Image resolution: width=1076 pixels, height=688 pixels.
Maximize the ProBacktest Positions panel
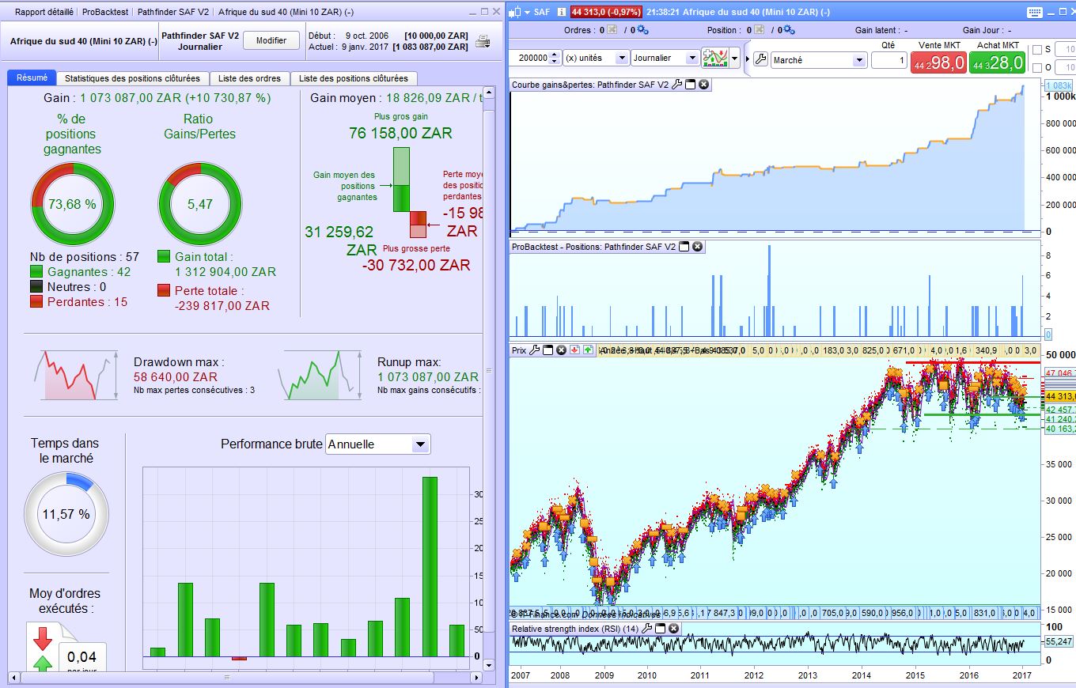684,247
